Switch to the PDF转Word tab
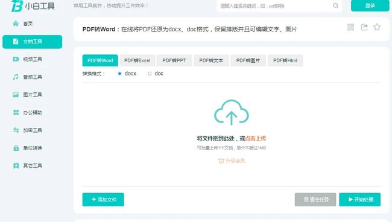Viewport: 392px width, 222px height. pos(100,60)
